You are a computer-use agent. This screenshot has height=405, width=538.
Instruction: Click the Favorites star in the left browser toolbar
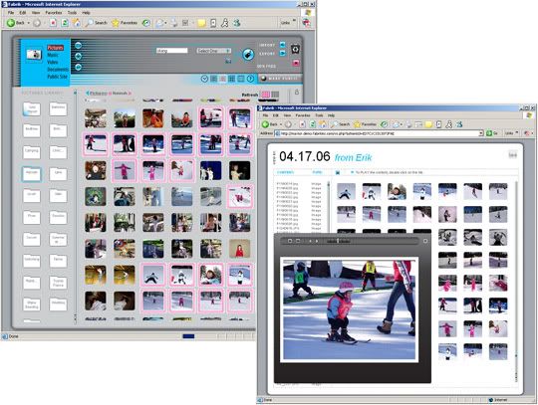pos(116,23)
